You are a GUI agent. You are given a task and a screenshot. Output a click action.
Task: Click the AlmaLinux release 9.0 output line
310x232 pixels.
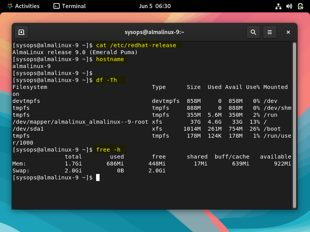click(75, 52)
